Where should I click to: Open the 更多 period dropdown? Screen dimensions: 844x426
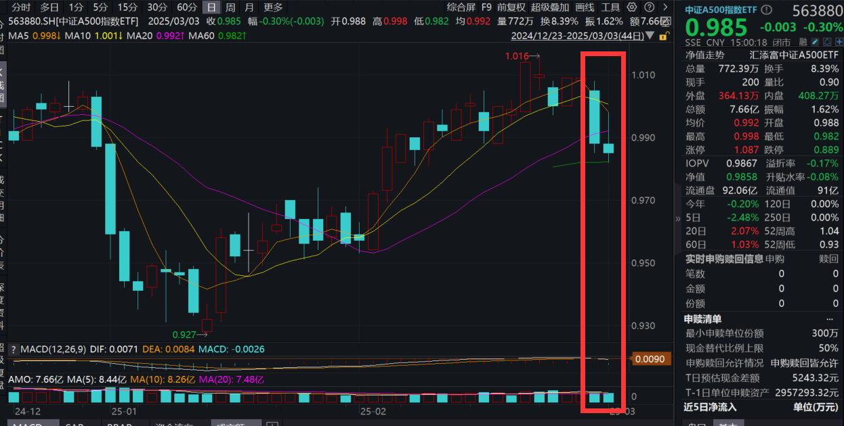pos(272,7)
